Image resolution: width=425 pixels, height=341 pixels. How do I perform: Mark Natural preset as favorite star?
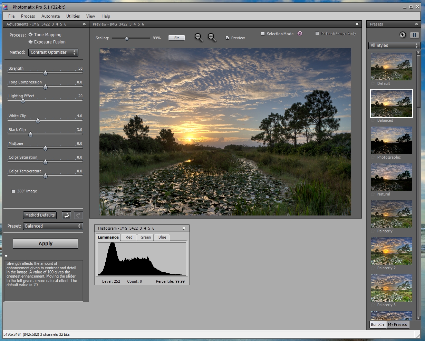[373, 194]
